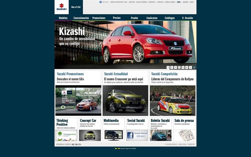Click the footer Contacto link

(191, 145)
